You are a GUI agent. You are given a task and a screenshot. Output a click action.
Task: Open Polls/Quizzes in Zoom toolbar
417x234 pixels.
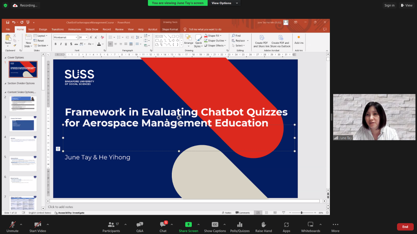point(239,225)
